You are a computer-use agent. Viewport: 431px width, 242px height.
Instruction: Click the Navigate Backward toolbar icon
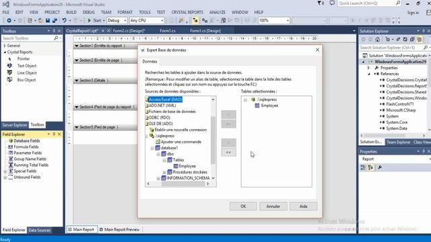coord(9,20)
